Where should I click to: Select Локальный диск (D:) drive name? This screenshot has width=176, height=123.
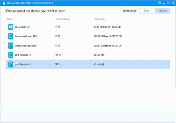26,36
